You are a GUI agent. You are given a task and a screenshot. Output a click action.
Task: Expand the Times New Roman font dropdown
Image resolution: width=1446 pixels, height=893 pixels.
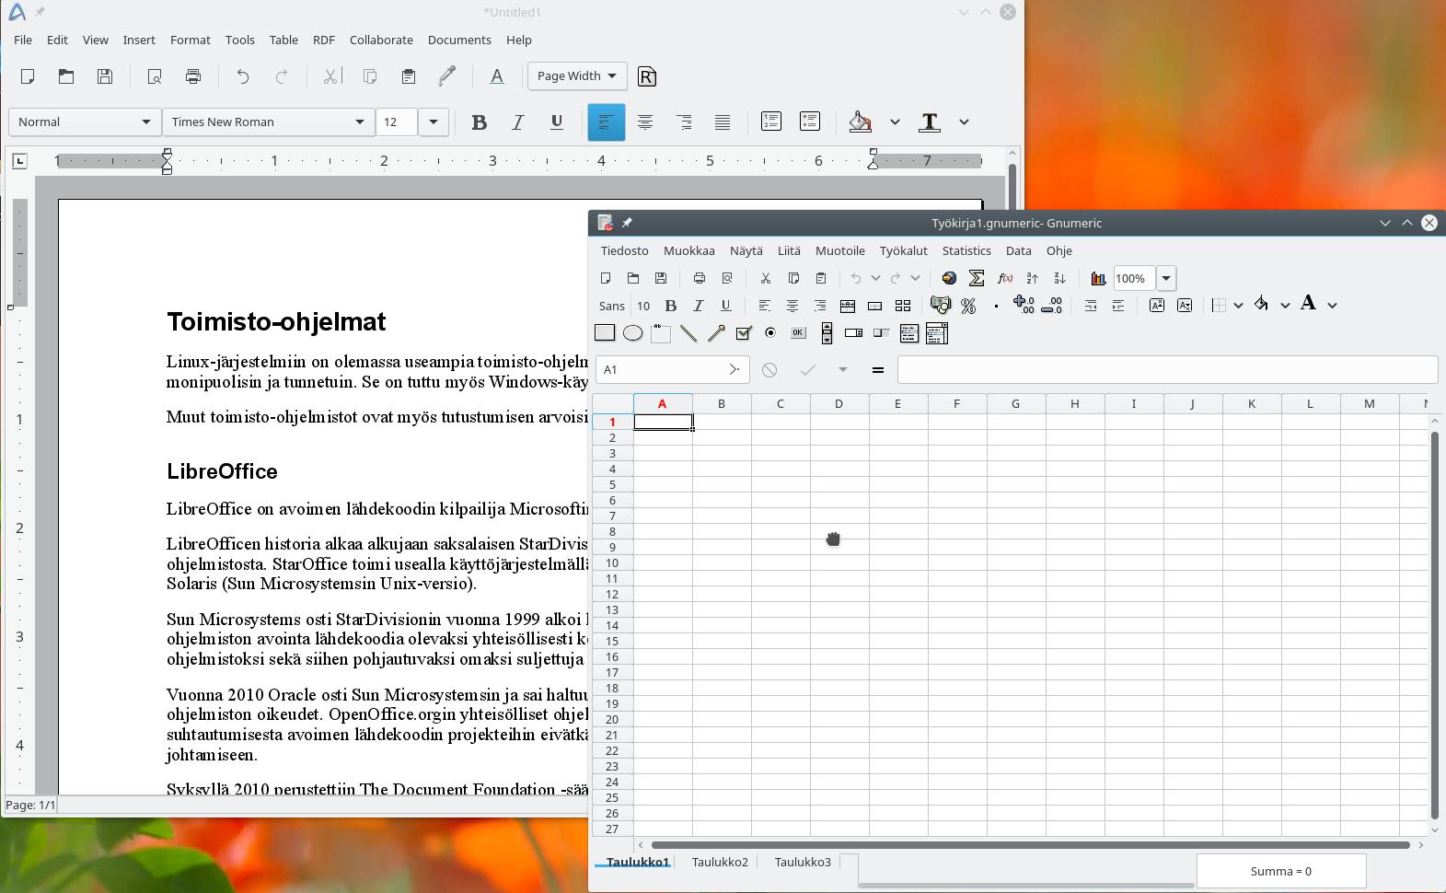click(360, 122)
